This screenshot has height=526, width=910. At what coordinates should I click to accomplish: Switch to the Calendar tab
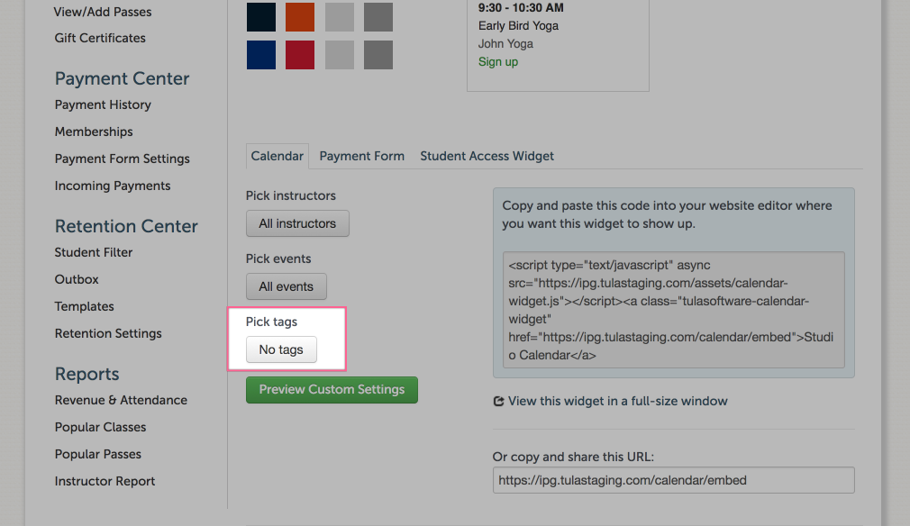[x=278, y=156]
